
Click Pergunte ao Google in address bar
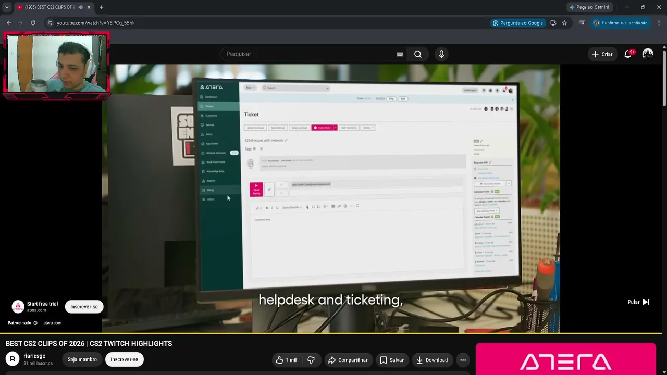point(518,23)
